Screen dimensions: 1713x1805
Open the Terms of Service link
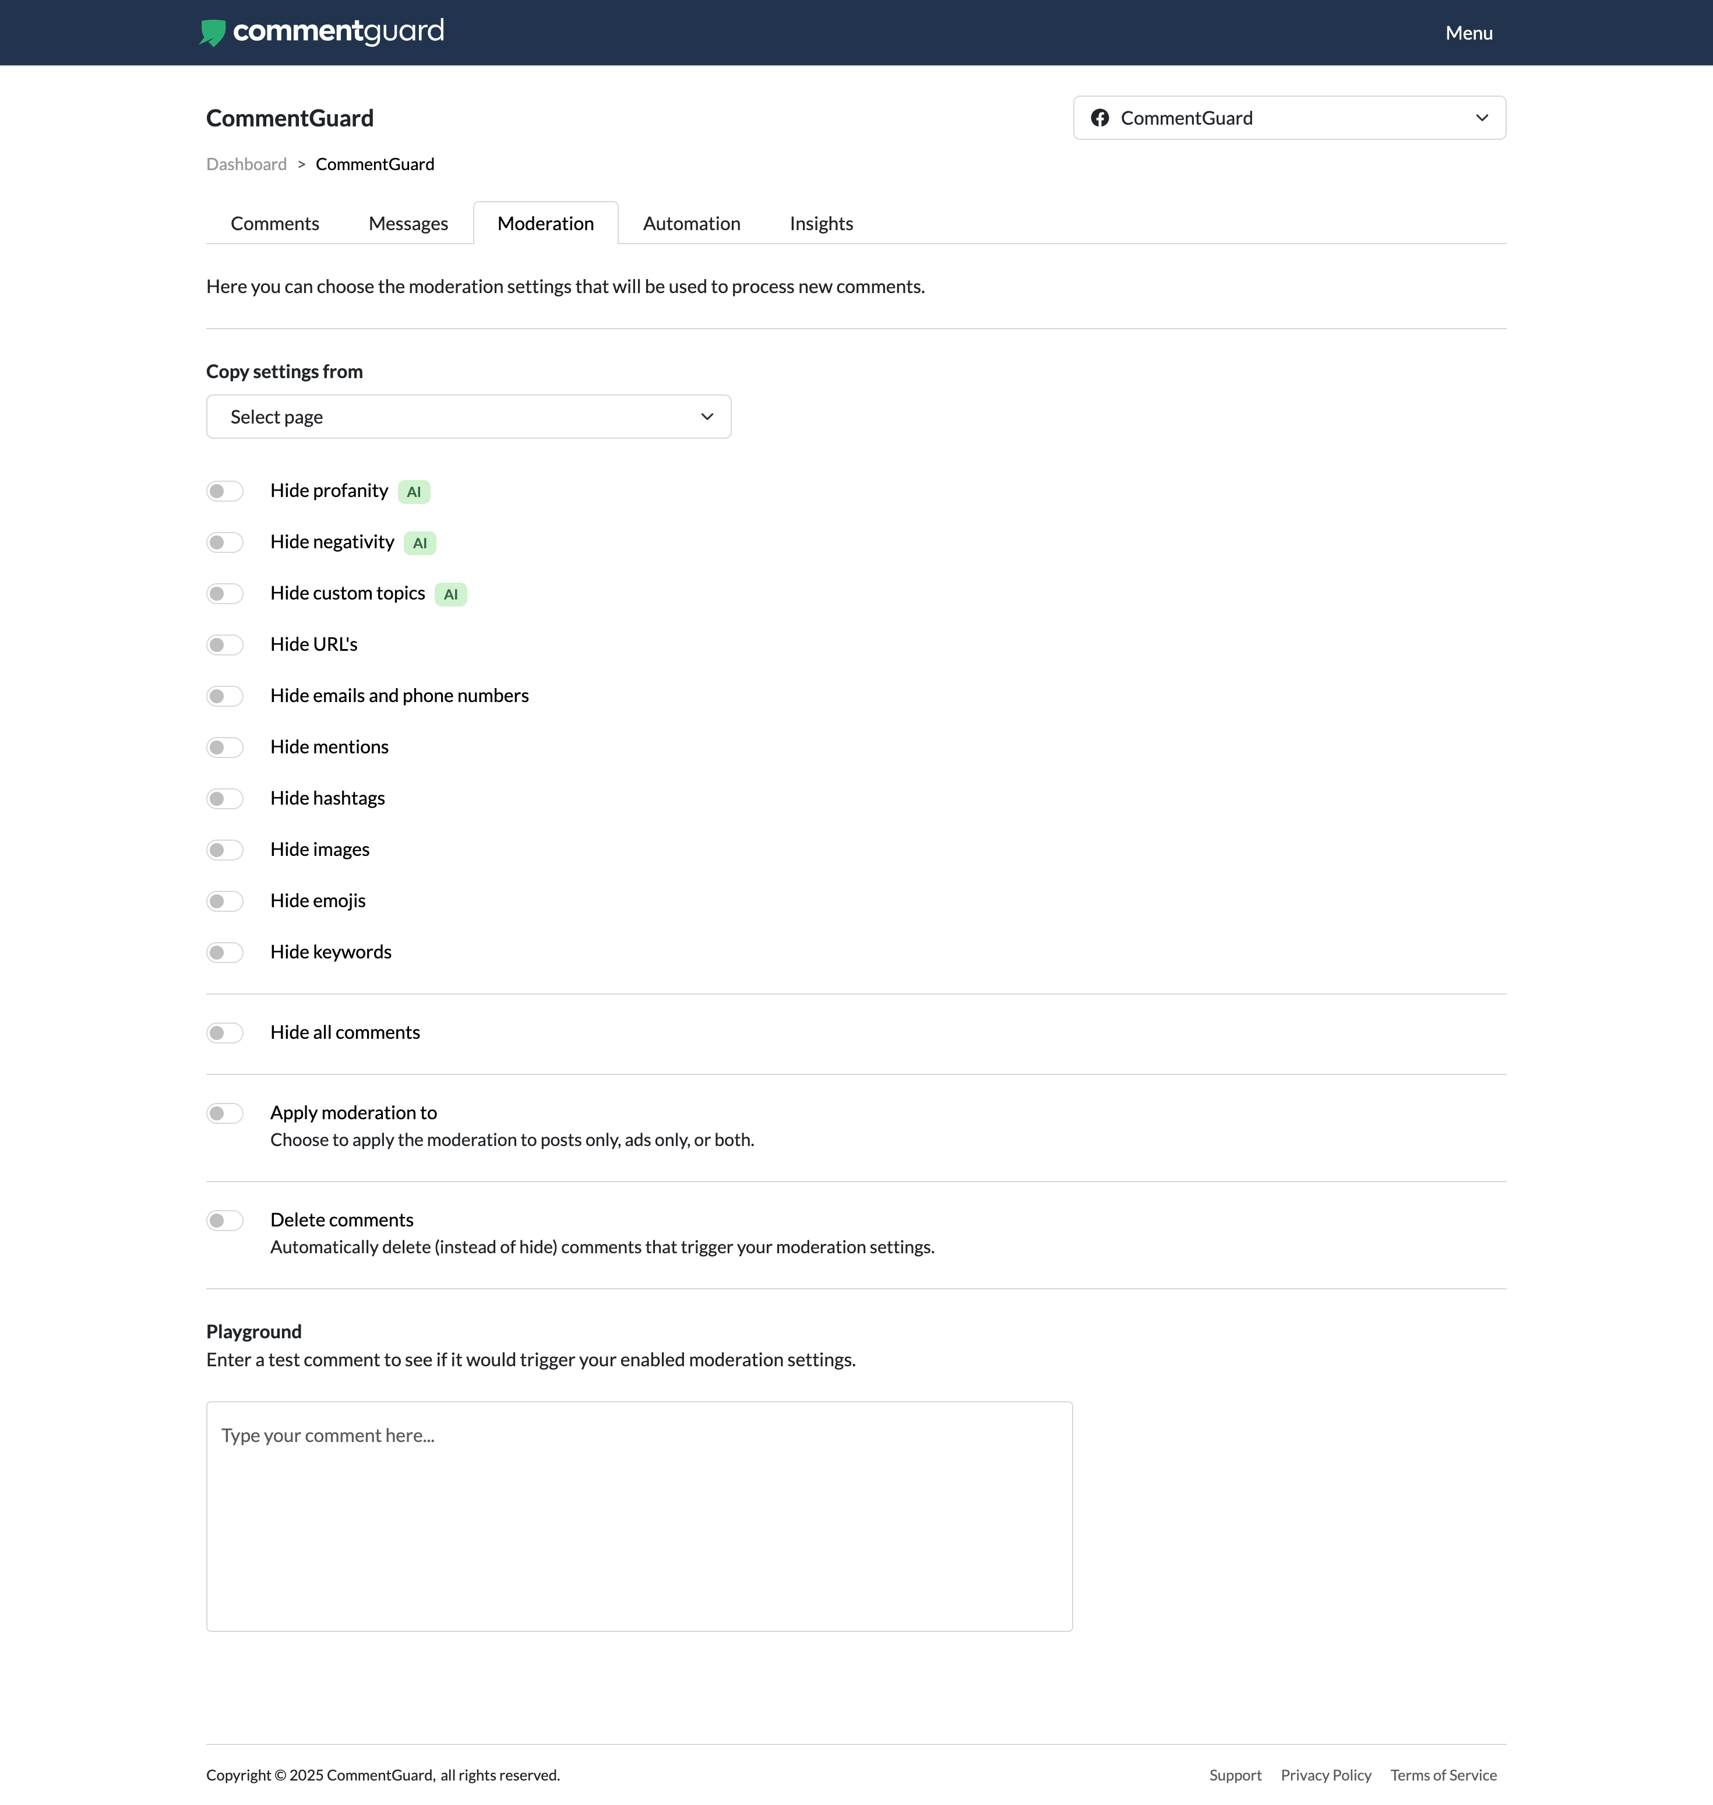[1443, 1775]
